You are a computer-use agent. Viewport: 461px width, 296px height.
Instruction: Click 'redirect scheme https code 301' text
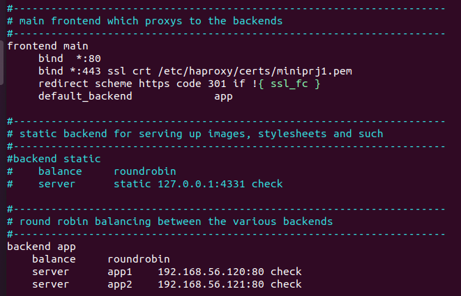[x=133, y=84]
